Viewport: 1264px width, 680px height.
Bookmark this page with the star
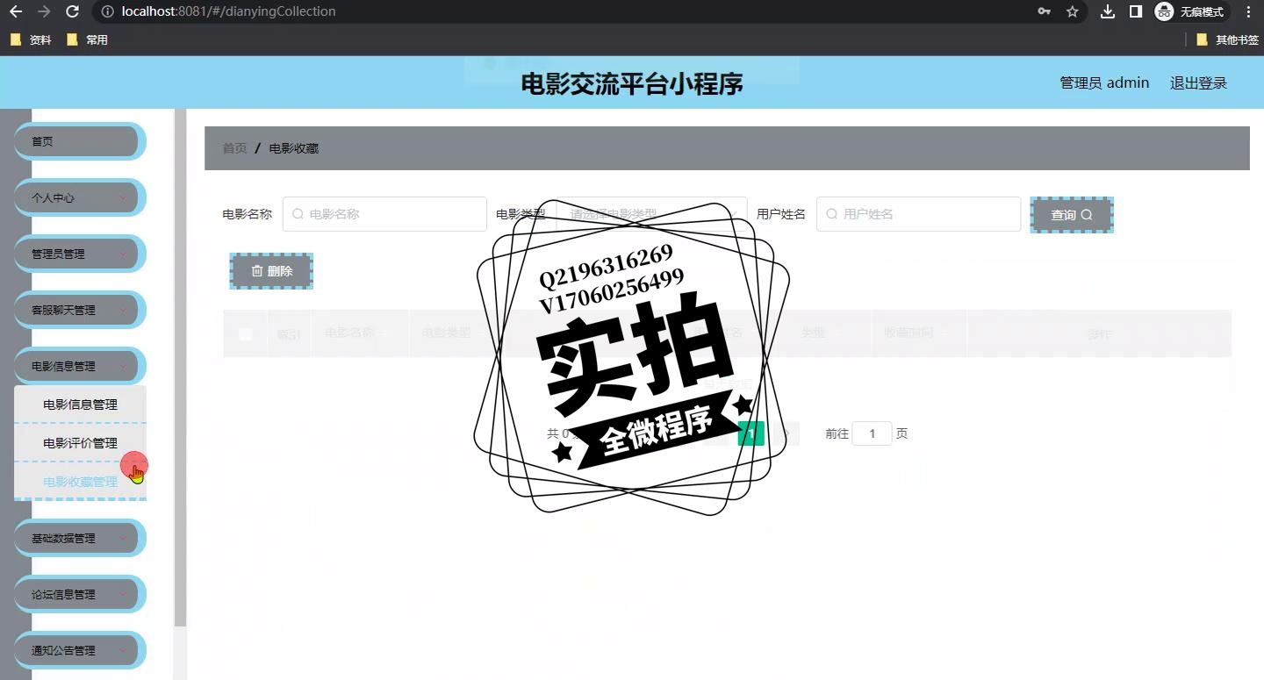(1072, 12)
